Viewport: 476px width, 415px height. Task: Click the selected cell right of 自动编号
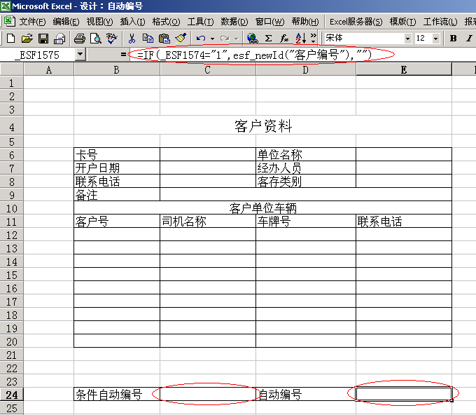404,395
